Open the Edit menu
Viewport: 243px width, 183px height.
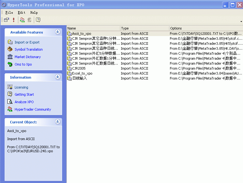tap(21, 12)
